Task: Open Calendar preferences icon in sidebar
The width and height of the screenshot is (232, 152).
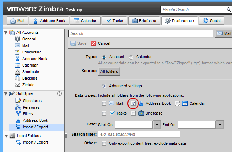Action: tap(17, 65)
